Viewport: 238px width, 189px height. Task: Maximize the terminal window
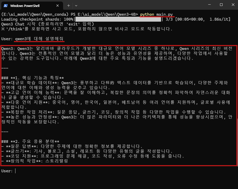pyautogui.click(x=221, y=5)
